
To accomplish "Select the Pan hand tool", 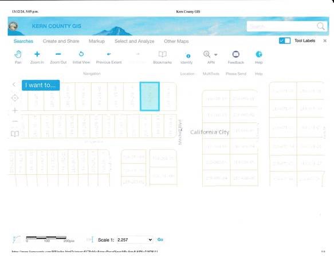I will (x=18, y=54).
